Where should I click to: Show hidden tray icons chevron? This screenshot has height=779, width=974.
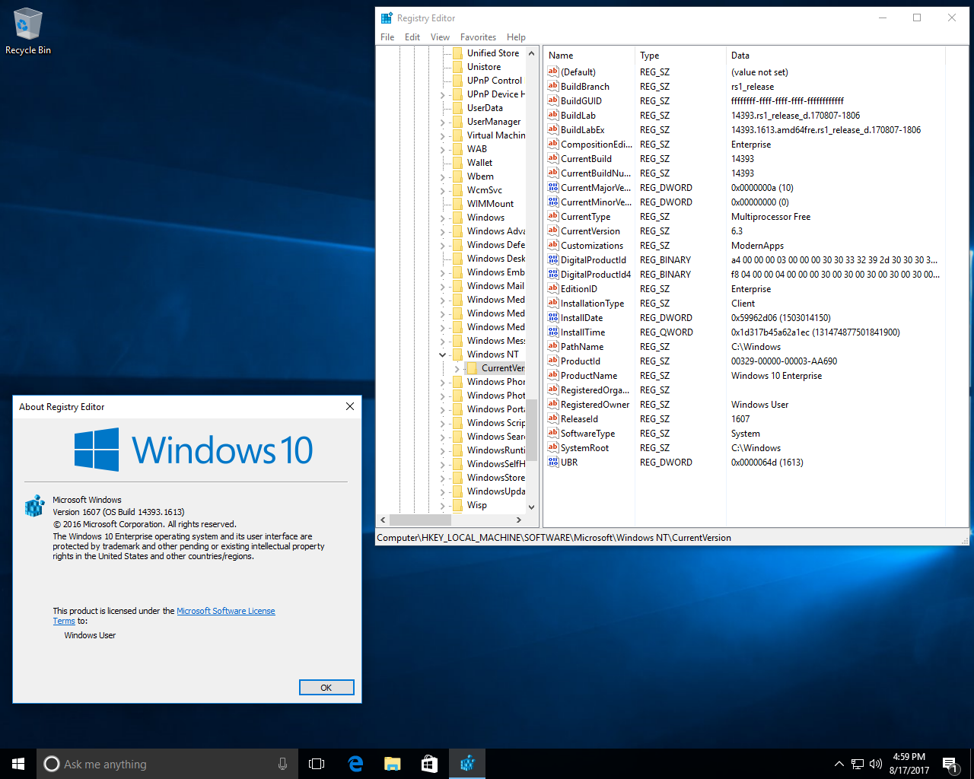click(x=839, y=764)
